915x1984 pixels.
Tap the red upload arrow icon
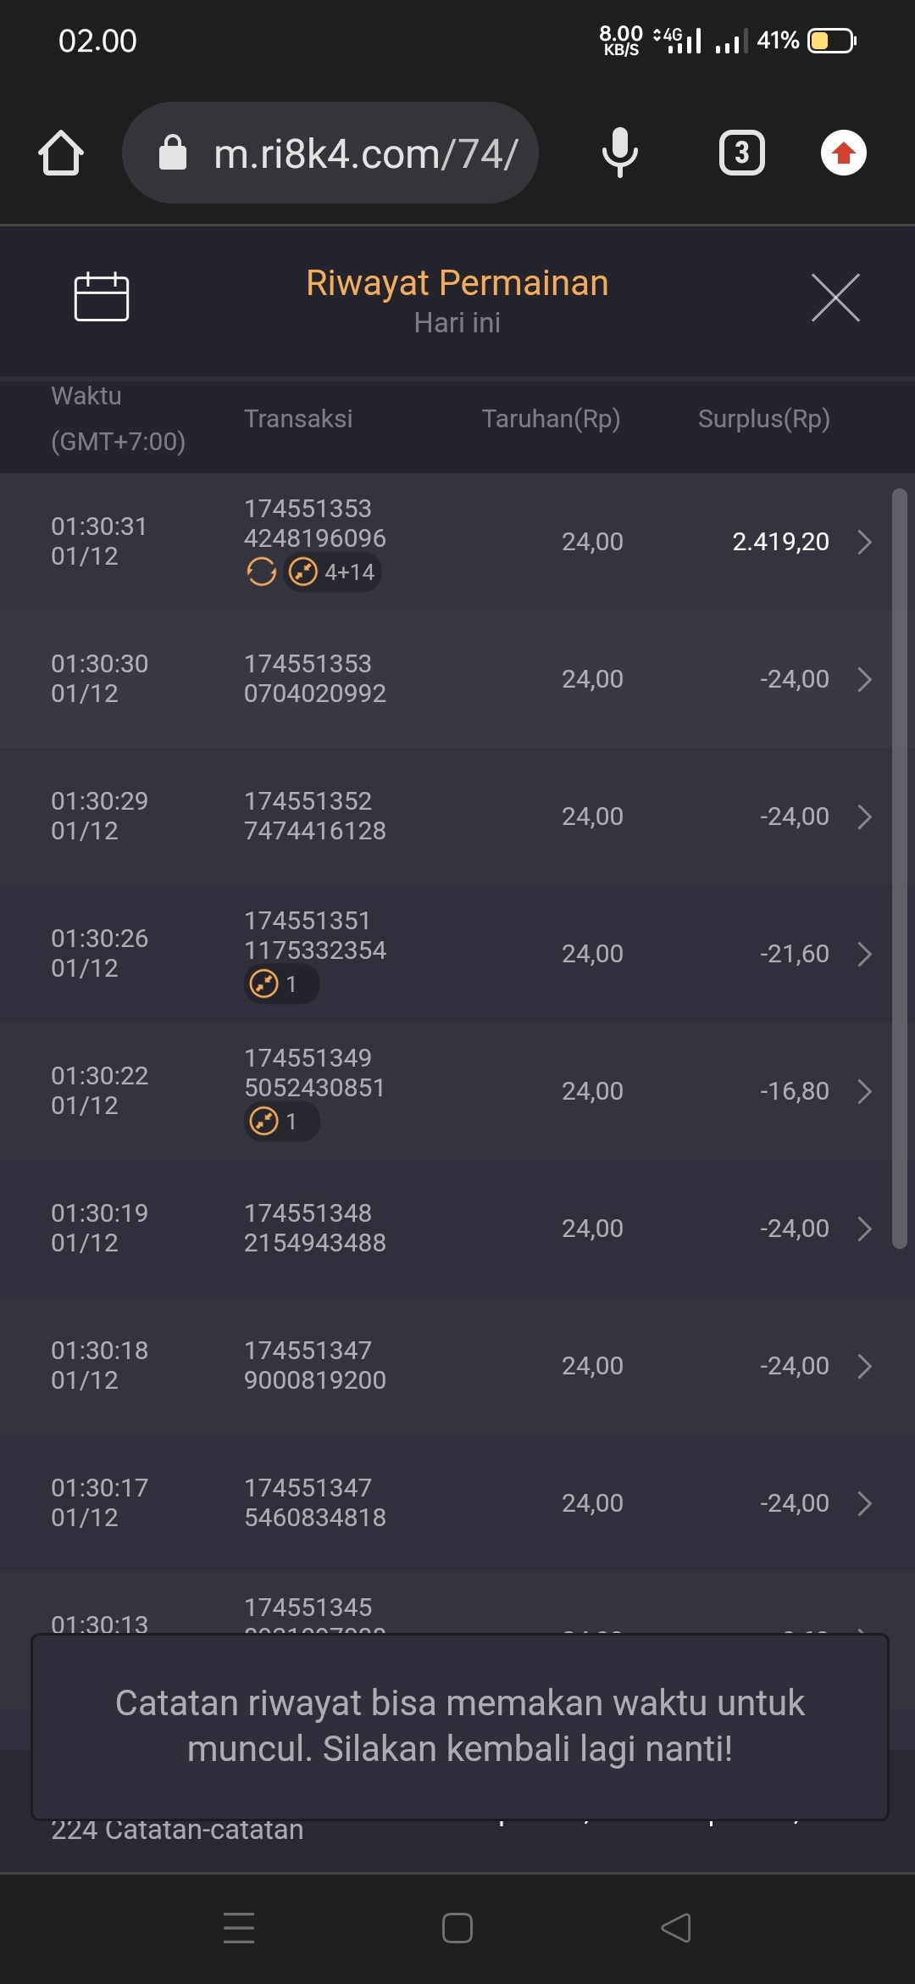click(843, 153)
